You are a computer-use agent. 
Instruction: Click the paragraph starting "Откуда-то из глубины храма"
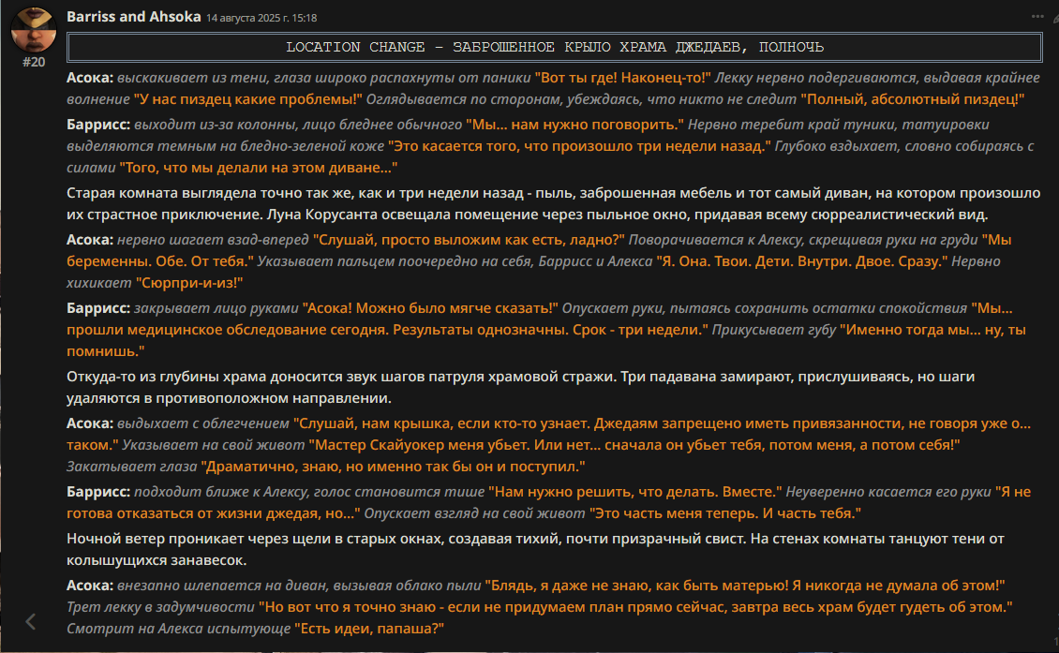pos(520,387)
